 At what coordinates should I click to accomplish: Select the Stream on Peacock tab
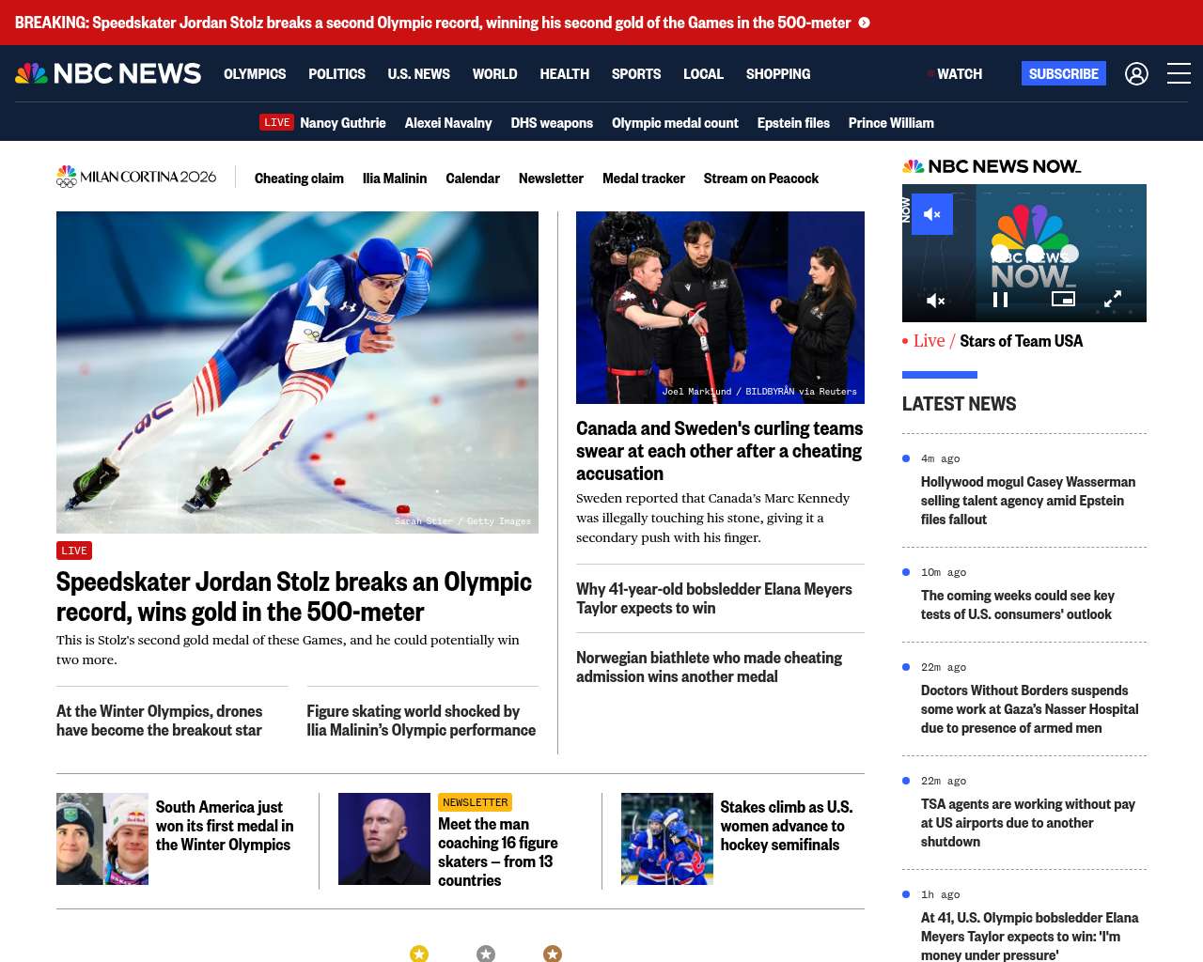pos(761,178)
